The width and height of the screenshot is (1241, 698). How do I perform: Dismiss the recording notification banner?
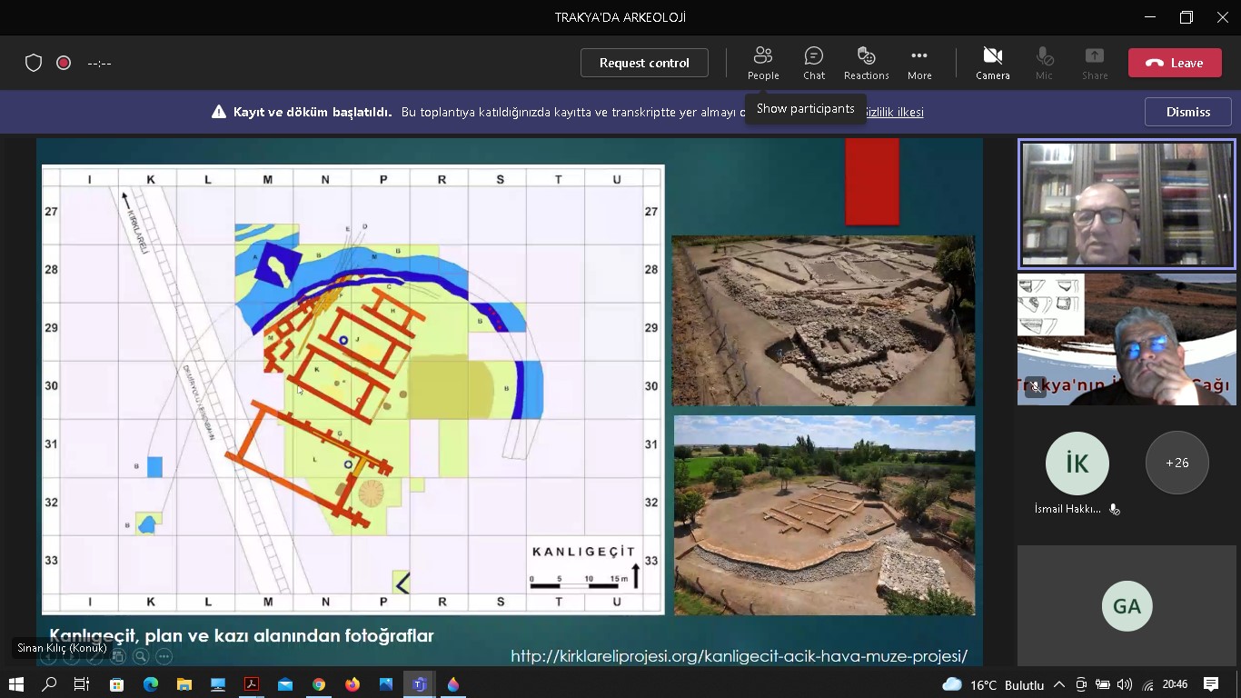(x=1187, y=112)
